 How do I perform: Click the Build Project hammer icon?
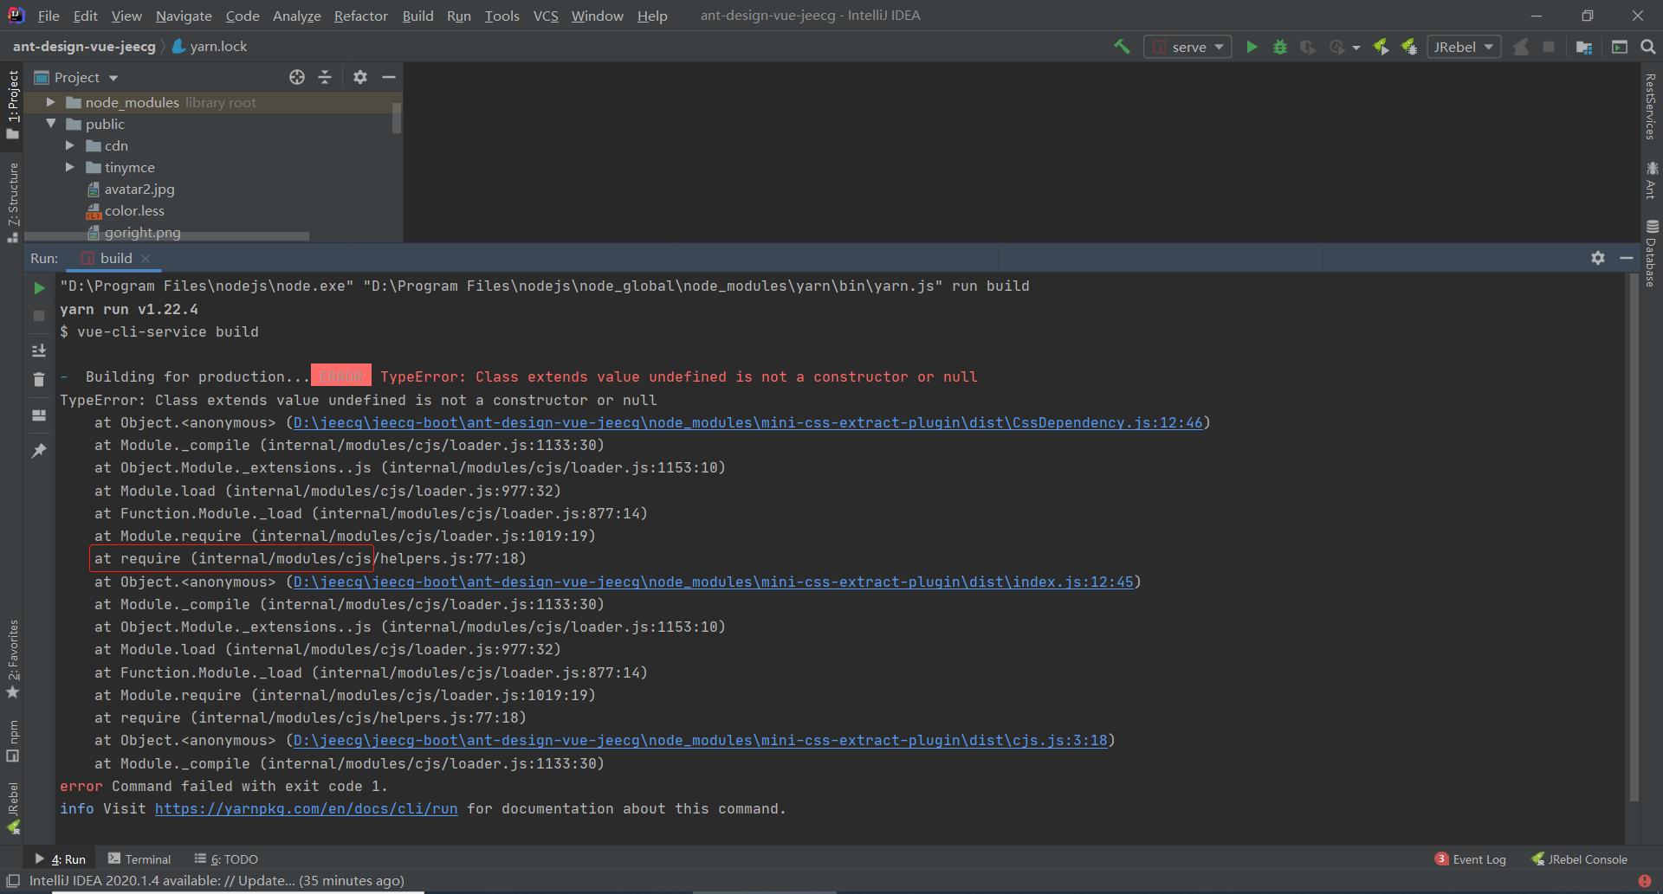(1122, 47)
